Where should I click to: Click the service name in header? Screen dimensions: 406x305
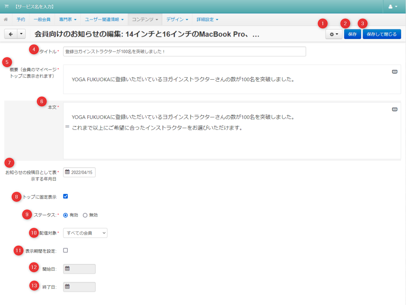[x=35, y=6]
